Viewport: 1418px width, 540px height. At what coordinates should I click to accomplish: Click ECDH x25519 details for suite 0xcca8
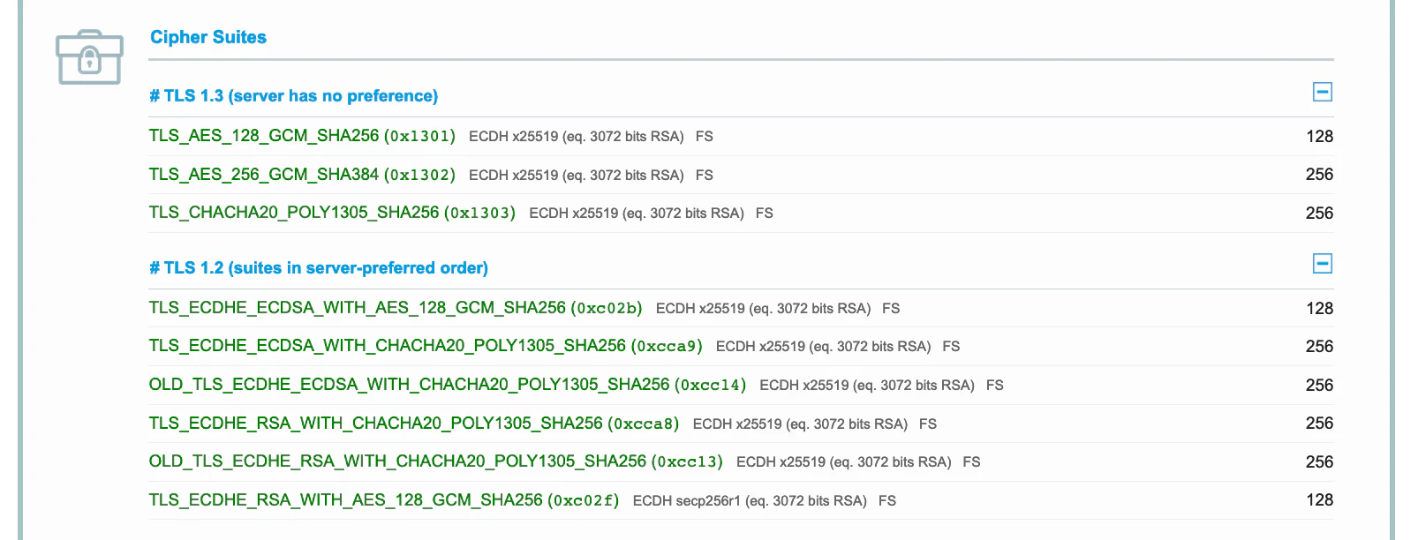[x=801, y=424]
